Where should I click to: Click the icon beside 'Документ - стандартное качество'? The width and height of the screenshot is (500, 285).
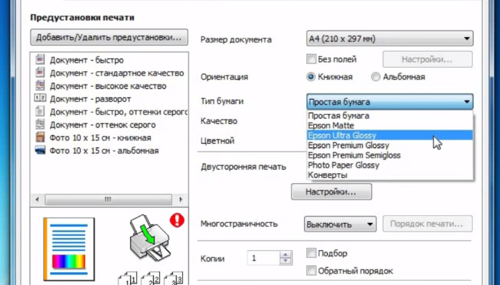(40, 73)
